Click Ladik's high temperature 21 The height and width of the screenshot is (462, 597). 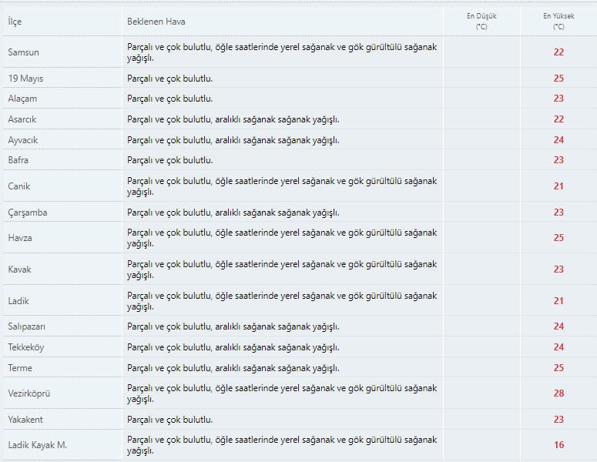pyautogui.click(x=558, y=301)
